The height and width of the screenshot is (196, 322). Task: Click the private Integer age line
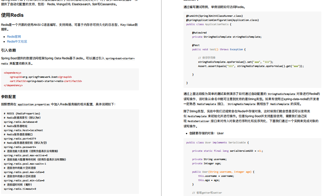tap(207, 164)
